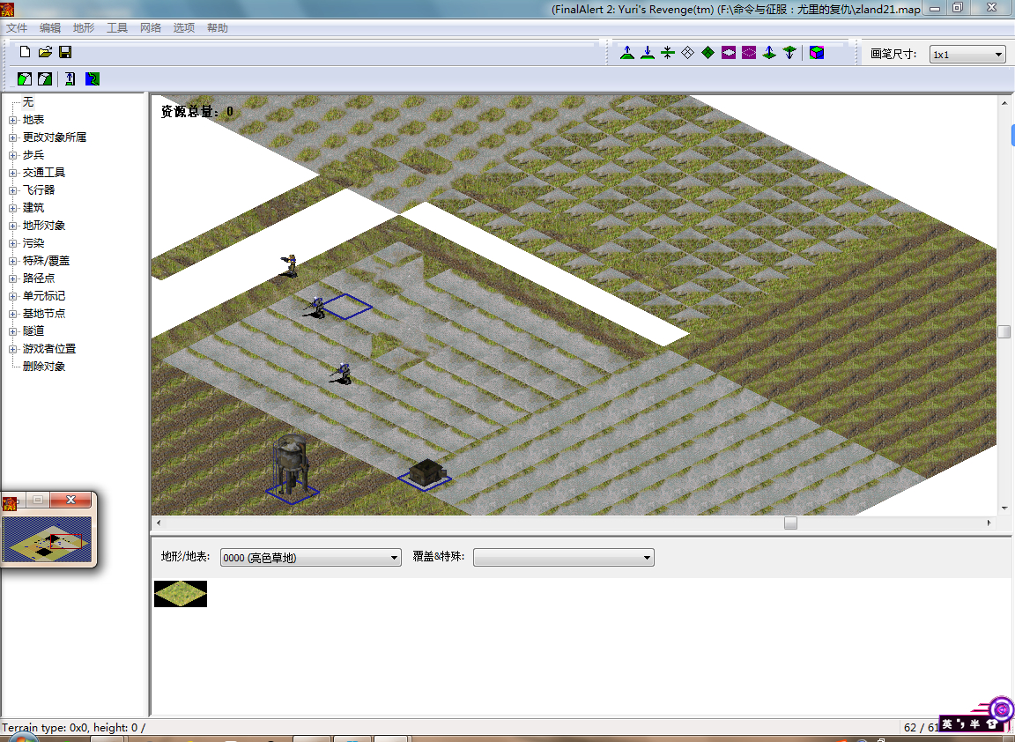1015x742 pixels.
Task: Select the flatten ground tool
Action: point(667,53)
